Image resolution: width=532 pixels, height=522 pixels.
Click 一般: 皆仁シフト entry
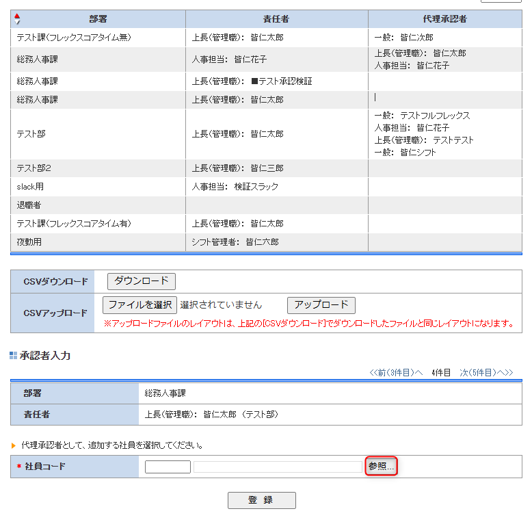[405, 153]
